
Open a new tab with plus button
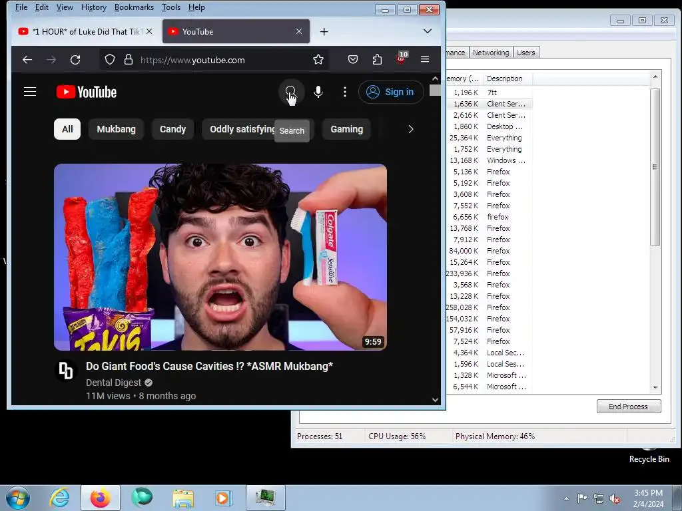[324, 31]
